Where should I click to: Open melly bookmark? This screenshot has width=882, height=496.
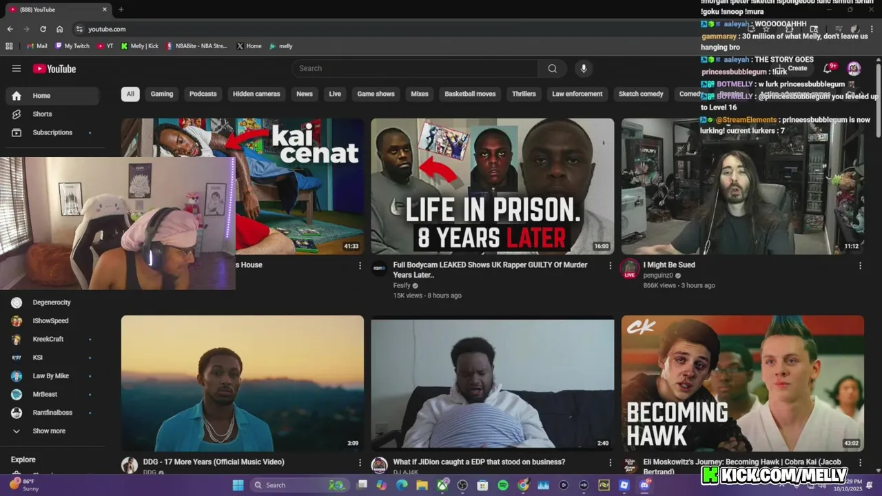[x=281, y=46]
